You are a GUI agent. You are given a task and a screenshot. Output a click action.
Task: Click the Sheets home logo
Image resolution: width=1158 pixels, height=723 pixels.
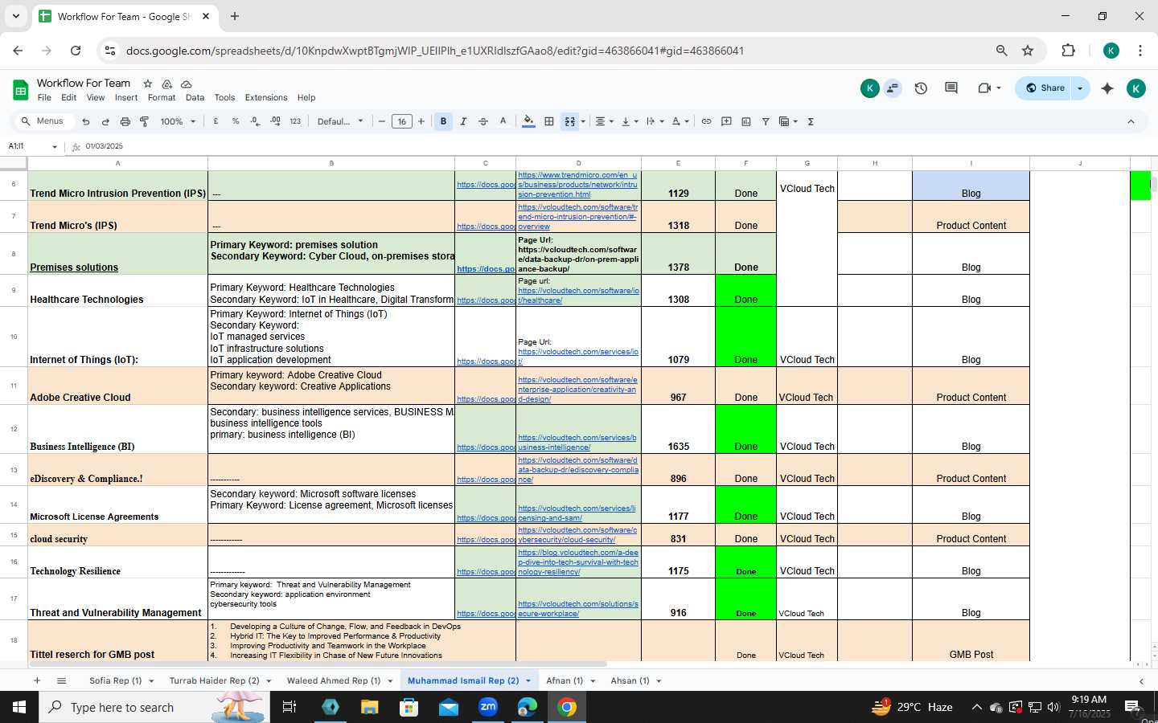(x=21, y=89)
